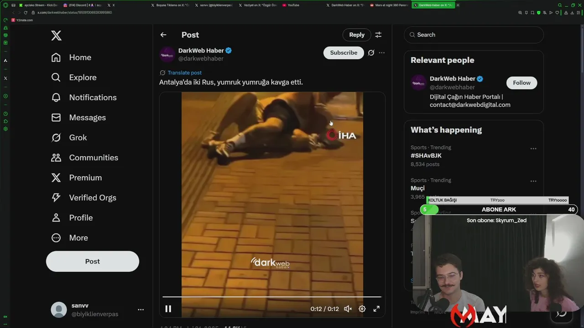
Task: Open the Player in Opera sidebar
Action: [x=5, y=96]
